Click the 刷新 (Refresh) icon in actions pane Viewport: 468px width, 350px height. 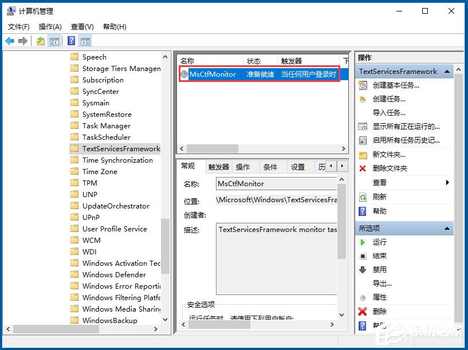(x=362, y=195)
